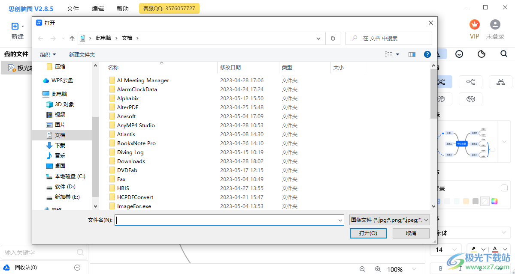Open dialog help question mark icon
This screenshot has width=515, height=274.
point(427,54)
